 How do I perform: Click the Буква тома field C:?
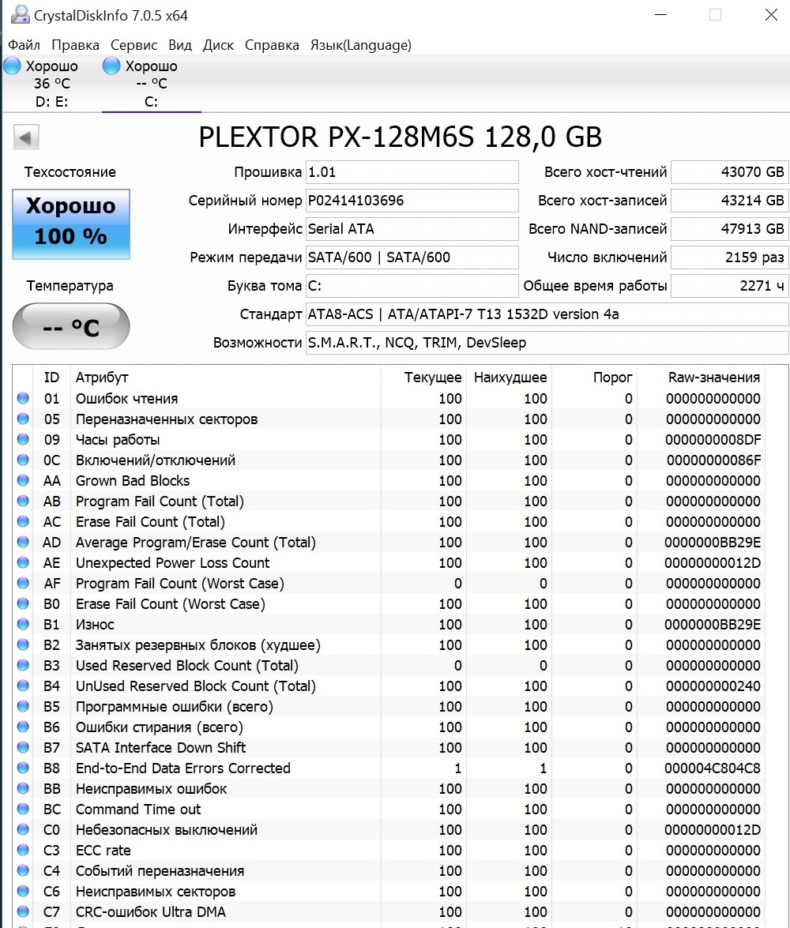[x=412, y=286]
